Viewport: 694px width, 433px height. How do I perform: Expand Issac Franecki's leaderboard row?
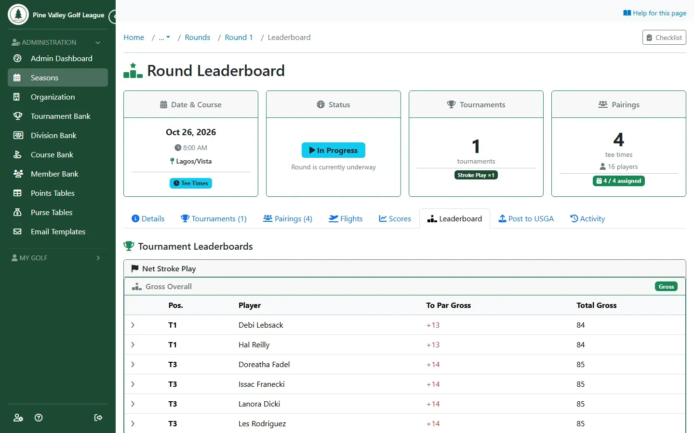click(133, 384)
